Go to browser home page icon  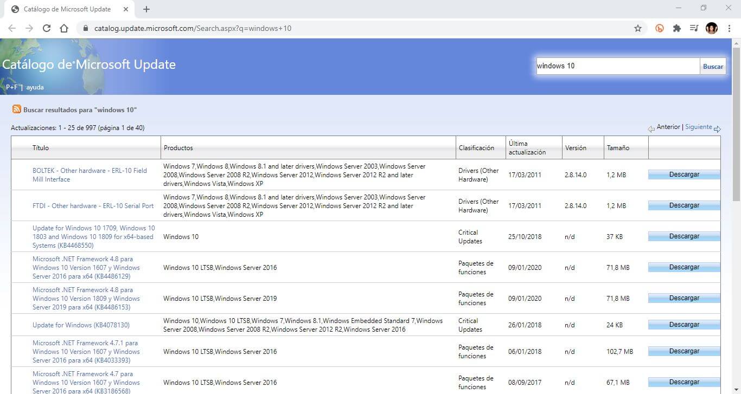[x=64, y=28]
